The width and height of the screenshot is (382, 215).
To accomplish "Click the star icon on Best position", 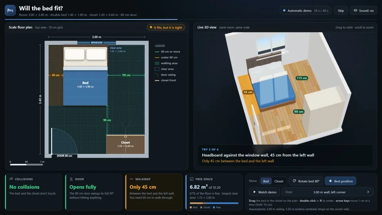I will click(x=330, y=181).
